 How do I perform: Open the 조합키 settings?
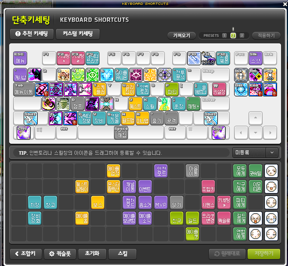click(26, 254)
